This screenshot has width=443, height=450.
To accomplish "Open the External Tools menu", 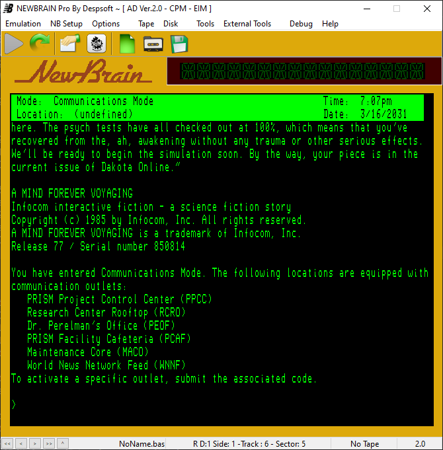I will pos(247,24).
